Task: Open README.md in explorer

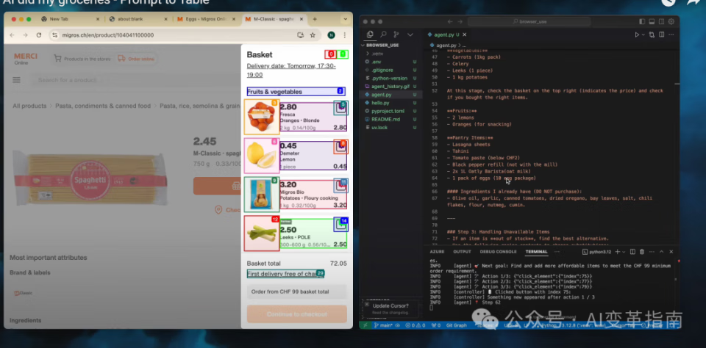Action: (x=385, y=119)
